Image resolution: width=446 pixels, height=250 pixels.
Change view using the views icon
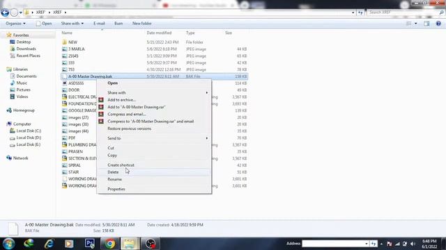(409, 24)
